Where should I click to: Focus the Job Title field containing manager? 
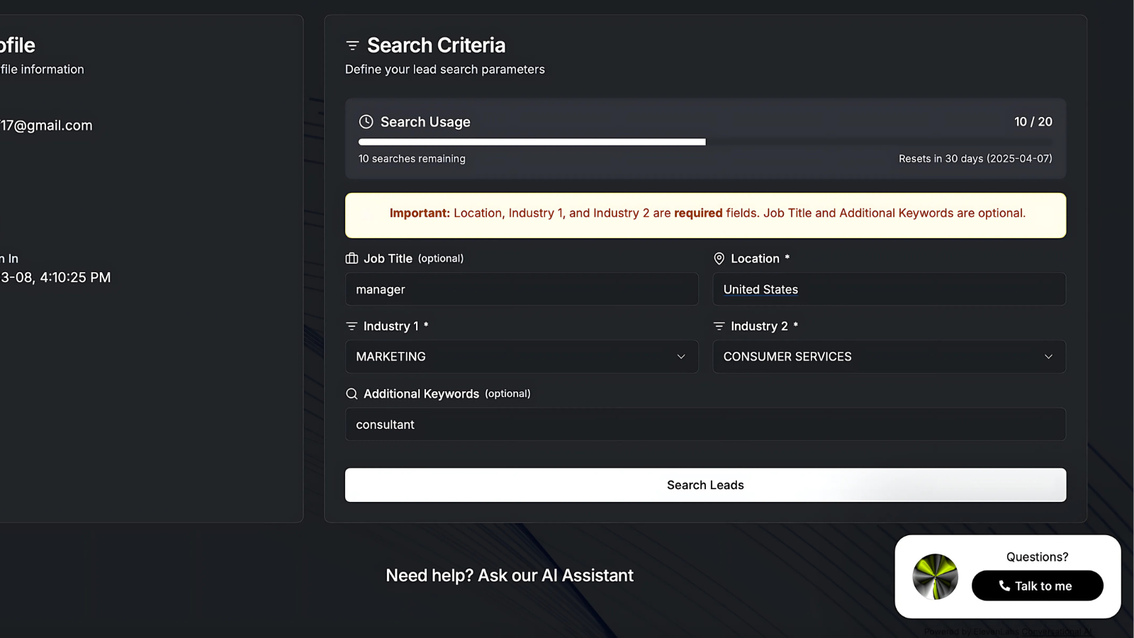[522, 289]
